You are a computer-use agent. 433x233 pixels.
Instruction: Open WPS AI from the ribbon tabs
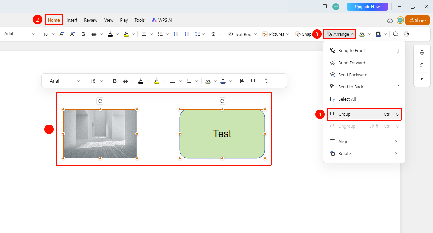162,20
